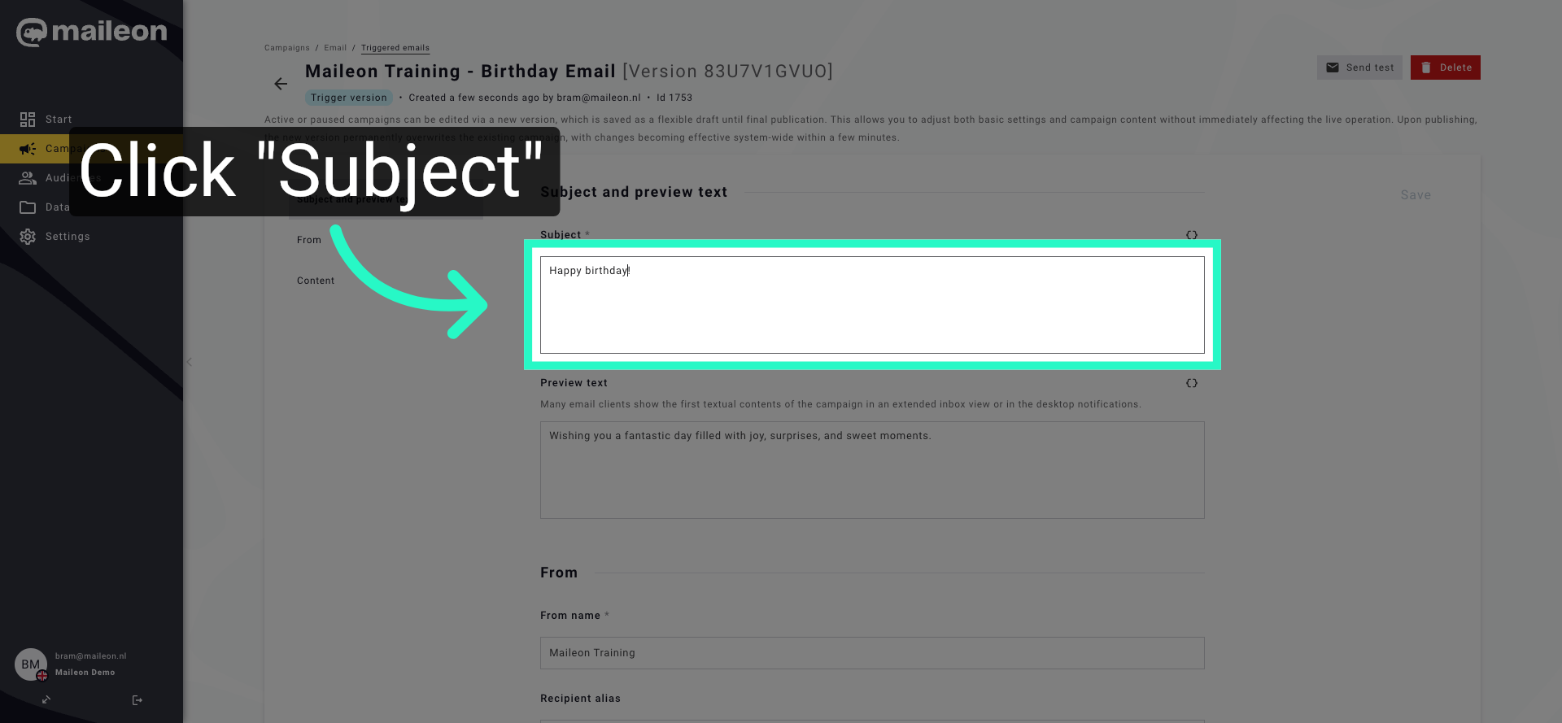The height and width of the screenshot is (723, 1562).
Task: Open the Start dashboard icon
Action: 28,119
